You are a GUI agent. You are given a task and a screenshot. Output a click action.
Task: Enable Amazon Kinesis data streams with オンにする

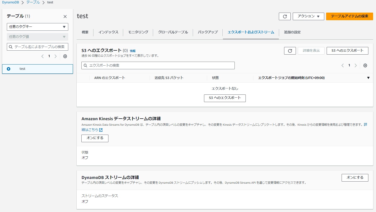(x=95, y=138)
